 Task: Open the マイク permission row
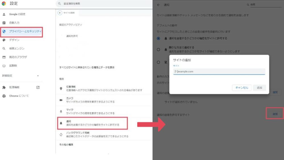coord(104,111)
